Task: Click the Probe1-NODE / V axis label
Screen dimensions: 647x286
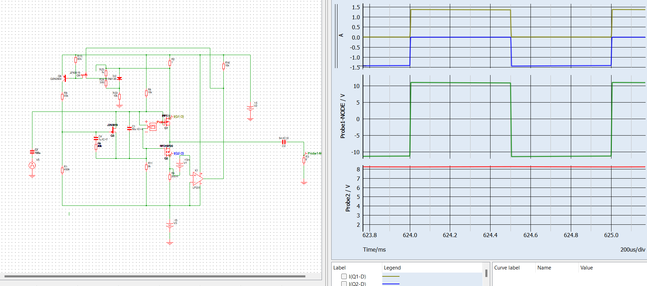Action: coord(343,116)
